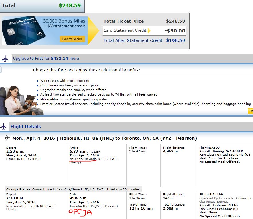Click the green $248.59 total amount
This screenshot has width=253, height=219.
[x=70, y=5]
